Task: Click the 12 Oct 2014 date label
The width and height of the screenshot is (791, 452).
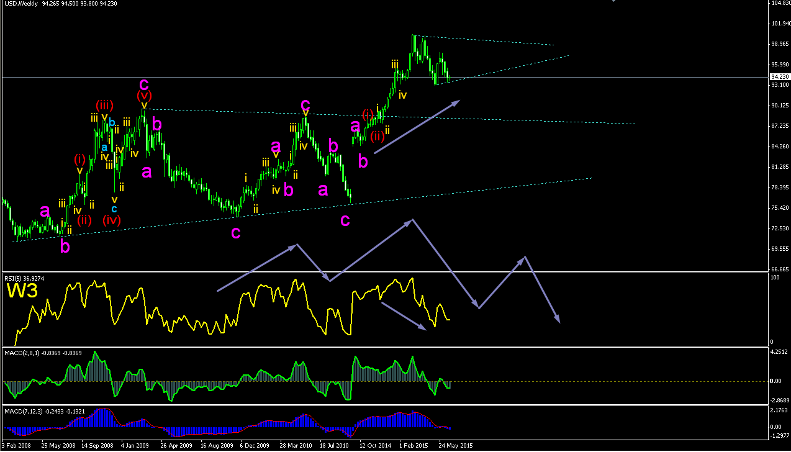Action: [x=375, y=445]
